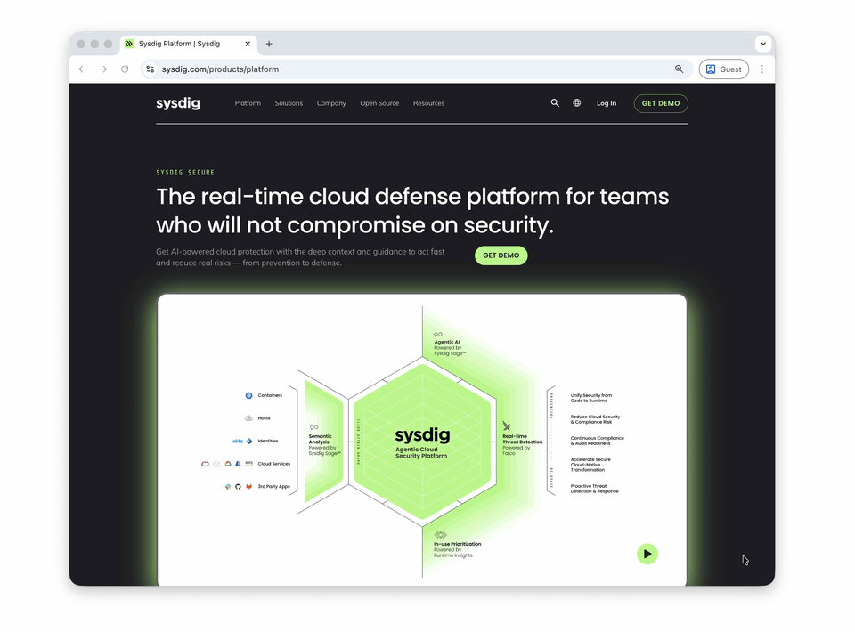Reload the page with refresh icon
855x632 pixels.
tap(125, 69)
